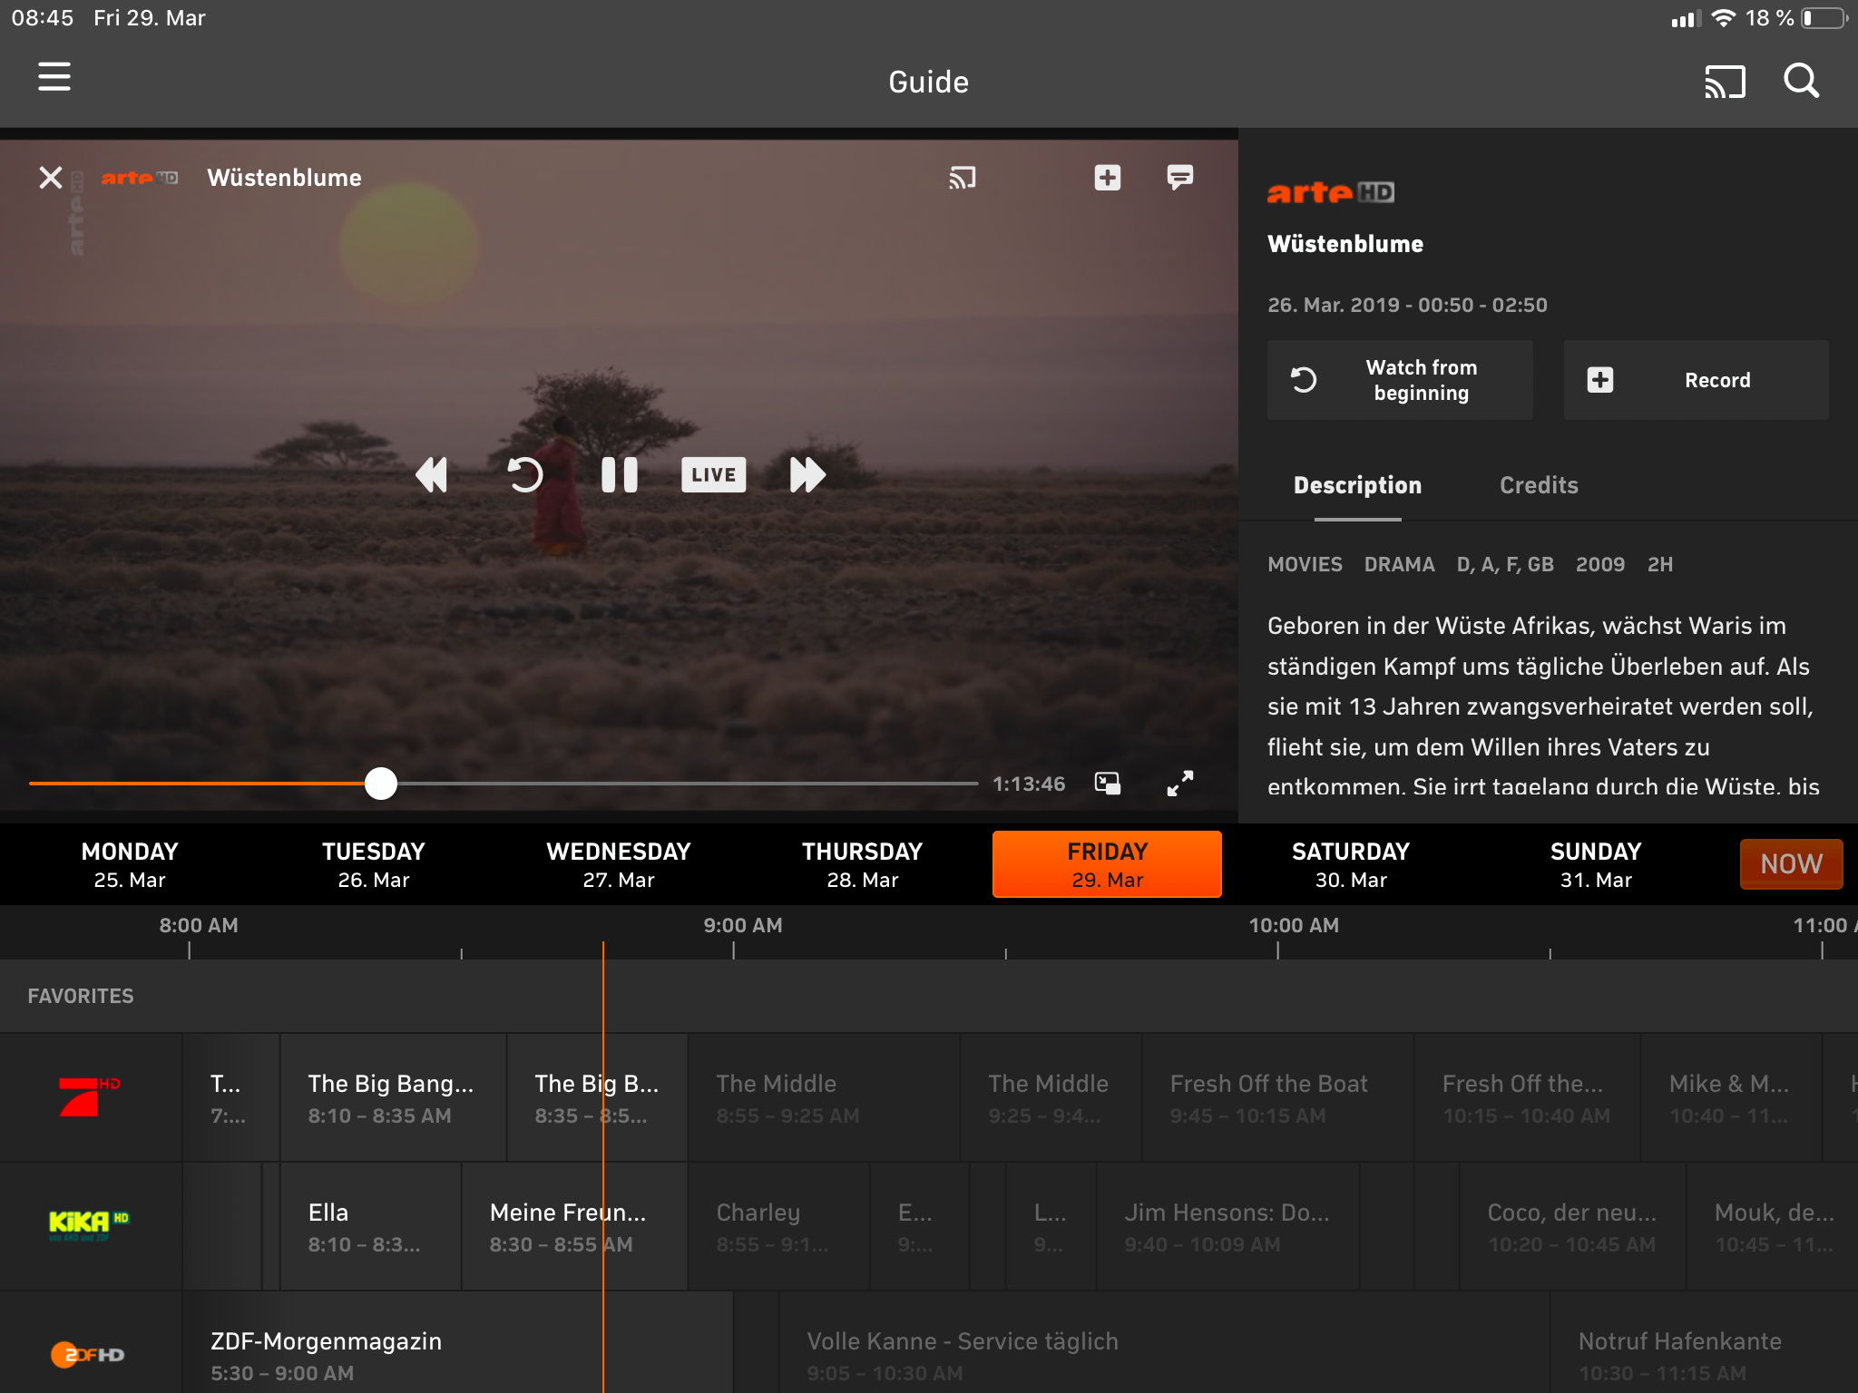Open The Big Bang 8:10 – 8:35 AM
This screenshot has height=1393, width=1858.
tap(394, 1098)
